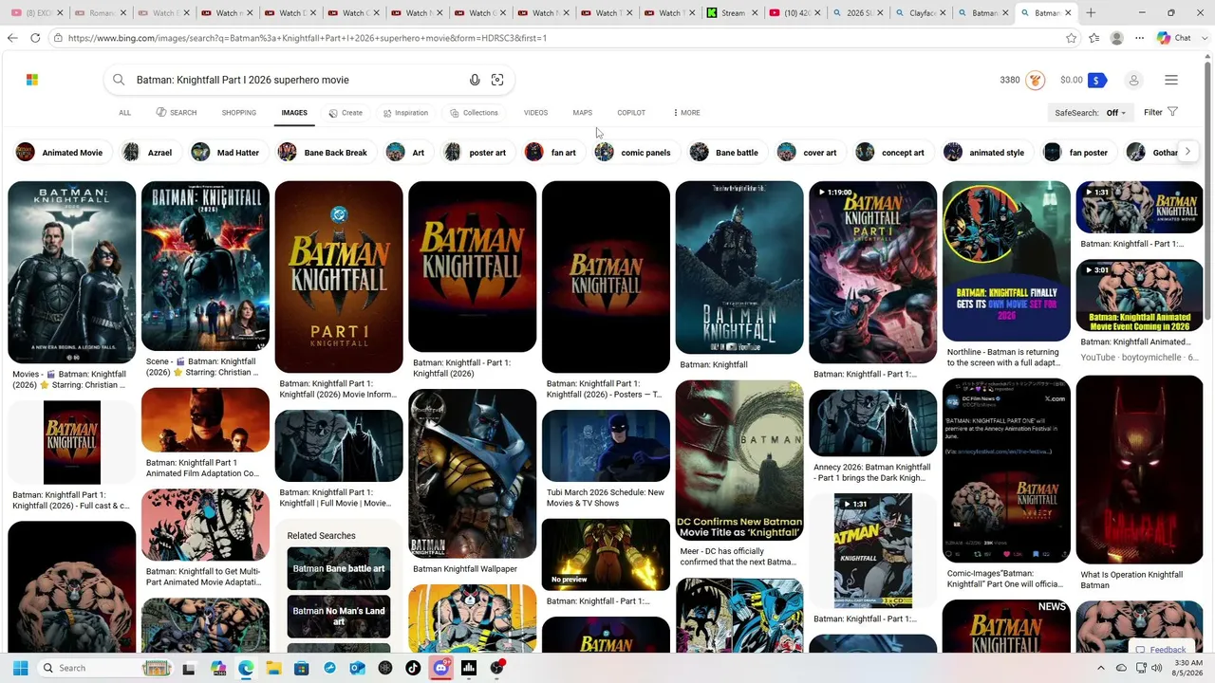This screenshot has width=1215, height=683.
Task: Open TikTok from taskbar
Action: pyautogui.click(x=413, y=668)
